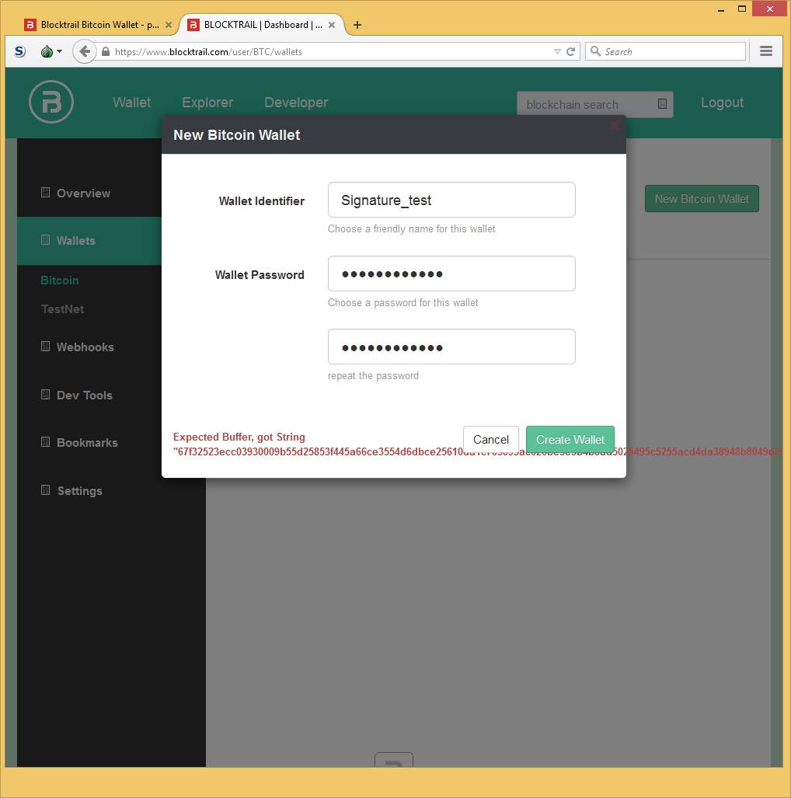
Task: Click the 'repeat the password' hint text
Action: [373, 376]
